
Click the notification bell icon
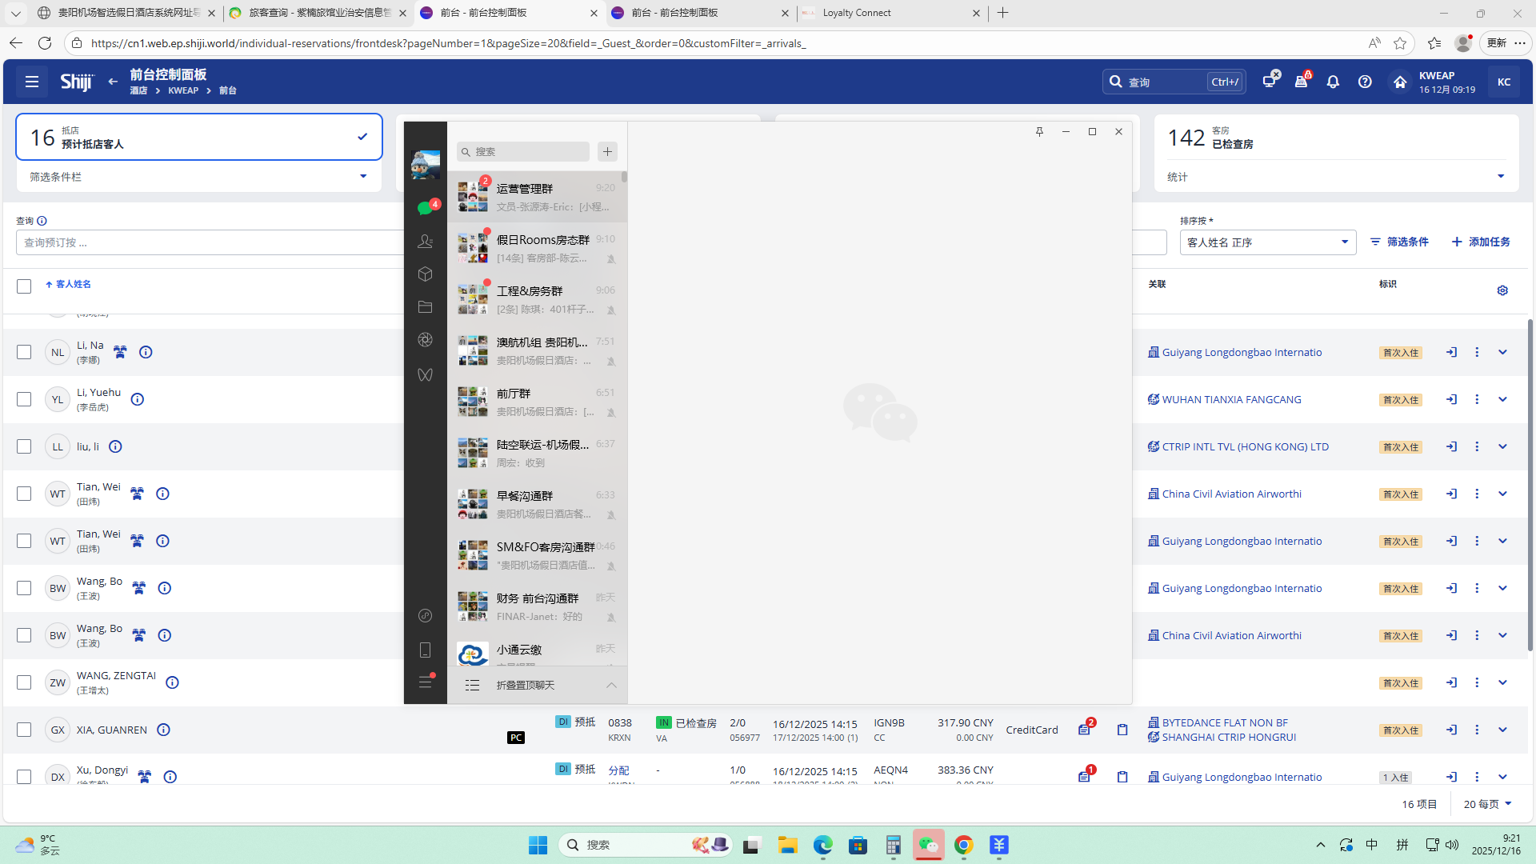click(1333, 82)
